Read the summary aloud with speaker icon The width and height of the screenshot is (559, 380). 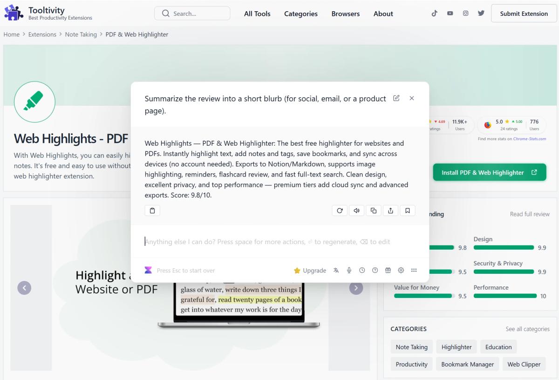(356, 210)
